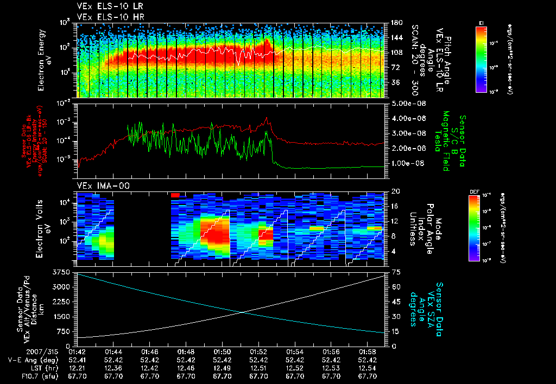Click the 01:52 time tick label
The height and width of the screenshot is (384, 556).
(258, 352)
